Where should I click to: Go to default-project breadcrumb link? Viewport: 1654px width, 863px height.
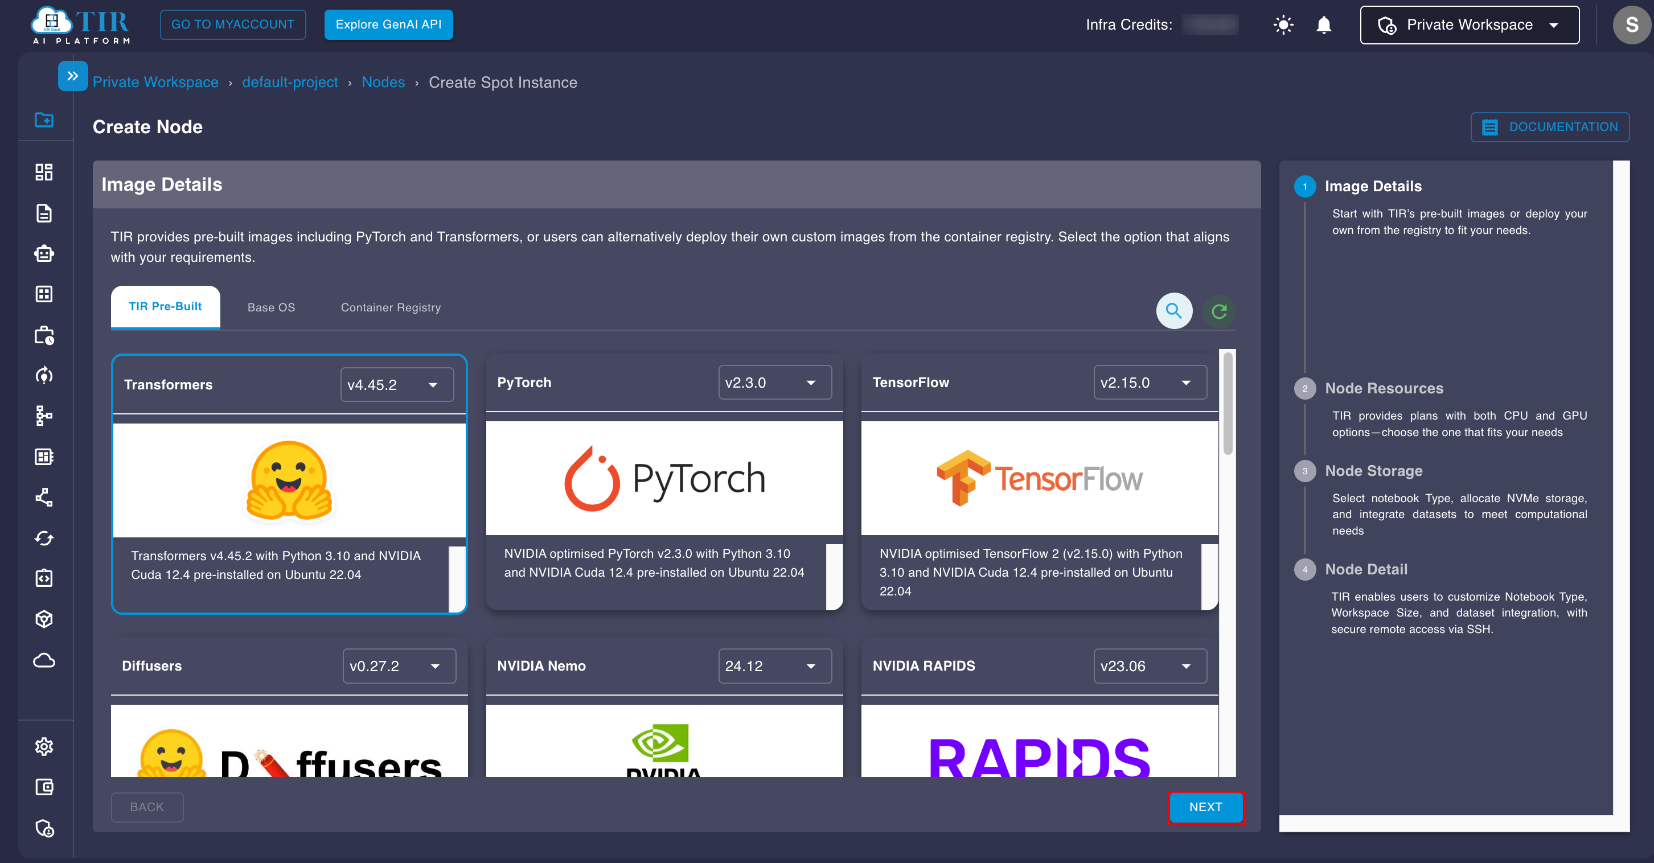click(x=290, y=82)
